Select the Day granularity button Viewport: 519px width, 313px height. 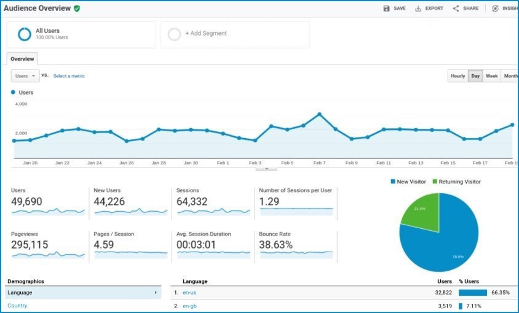point(475,76)
